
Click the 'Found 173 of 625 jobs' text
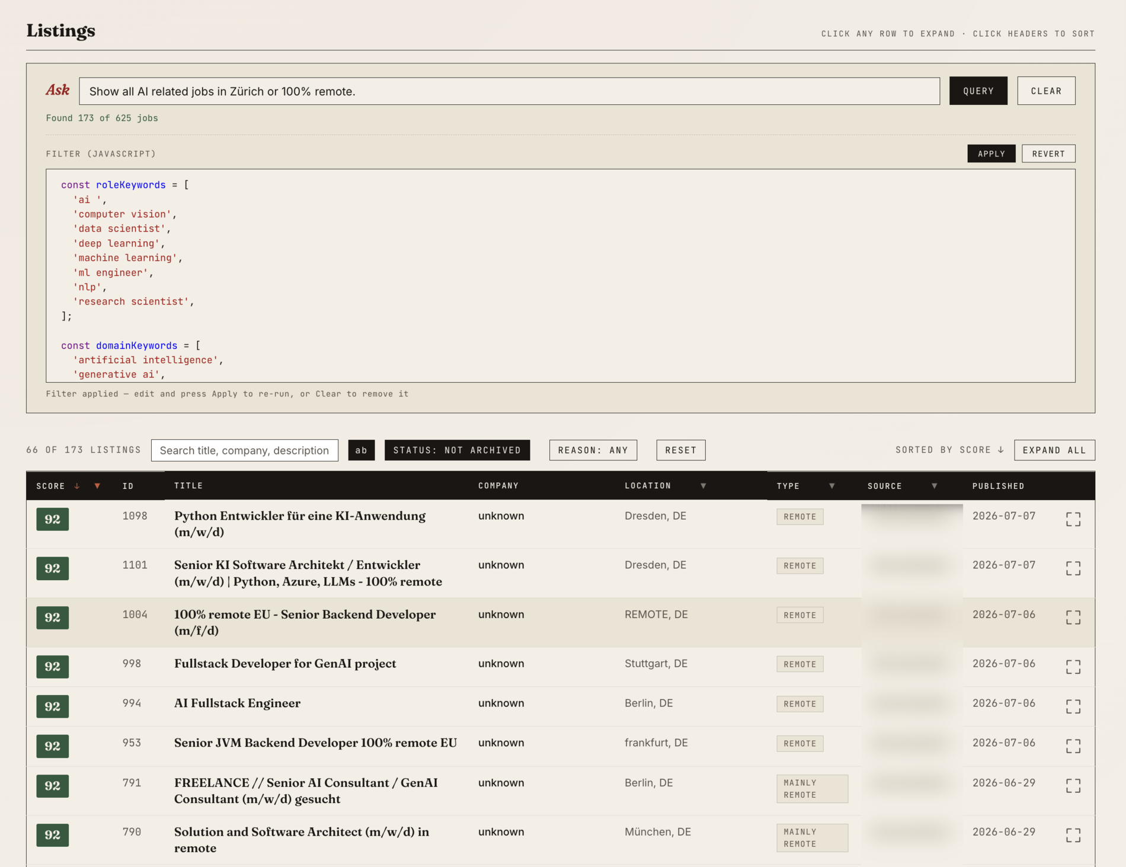[x=102, y=118]
